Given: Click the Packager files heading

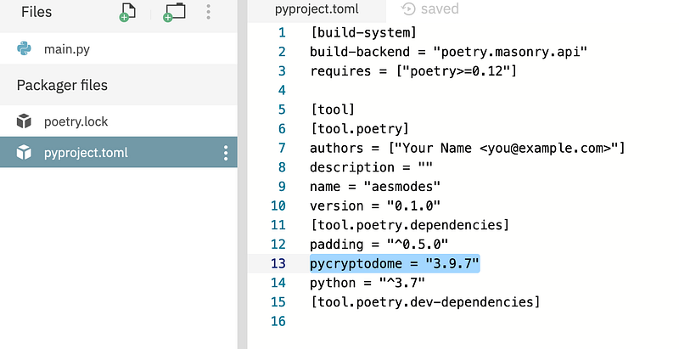Looking at the screenshot, I should tap(62, 85).
